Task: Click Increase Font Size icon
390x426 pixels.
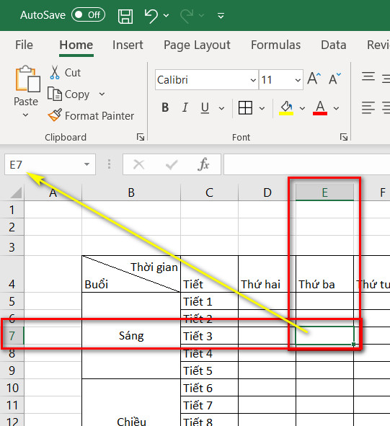Action: [314, 79]
